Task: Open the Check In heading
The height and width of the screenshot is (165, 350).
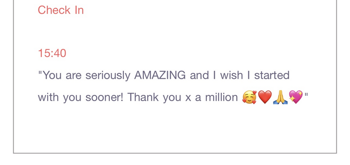Action: (x=61, y=10)
